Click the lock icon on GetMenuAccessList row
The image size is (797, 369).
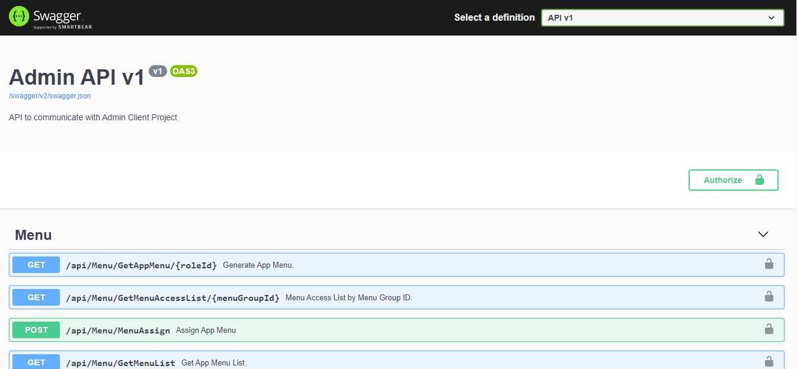pos(769,297)
